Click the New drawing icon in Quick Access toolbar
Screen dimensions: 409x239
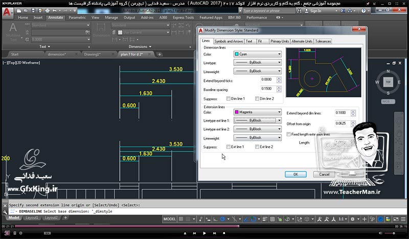click(19, 11)
